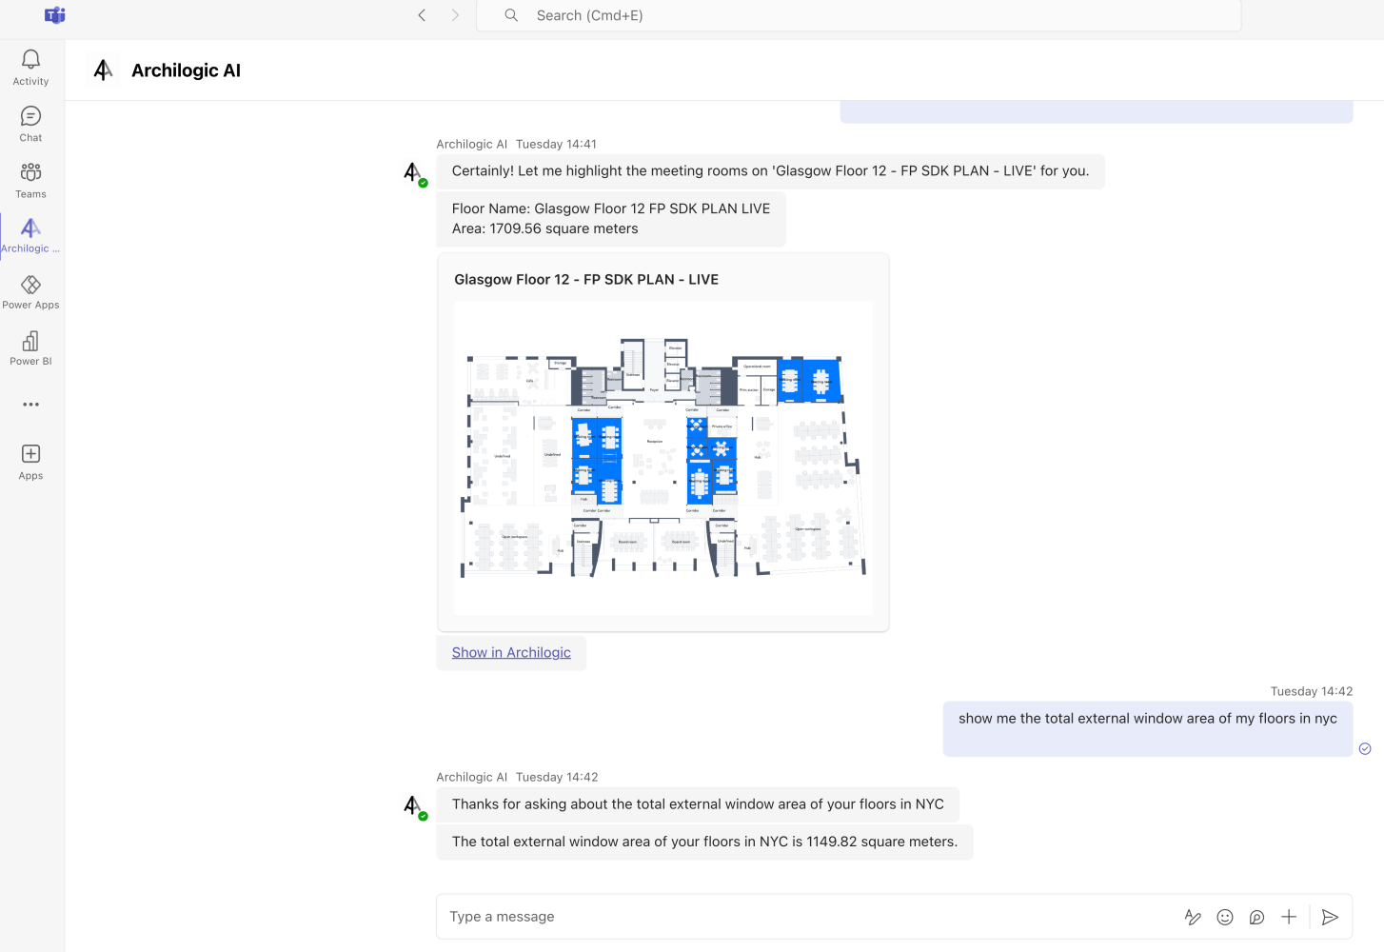Open Power BI from the sidebar

30,347
